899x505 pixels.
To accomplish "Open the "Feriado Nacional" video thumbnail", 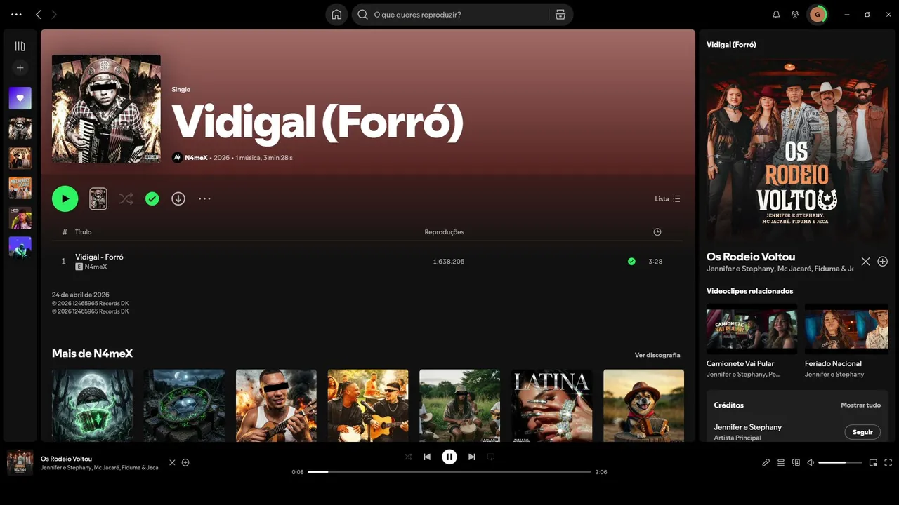I will [846, 328].
